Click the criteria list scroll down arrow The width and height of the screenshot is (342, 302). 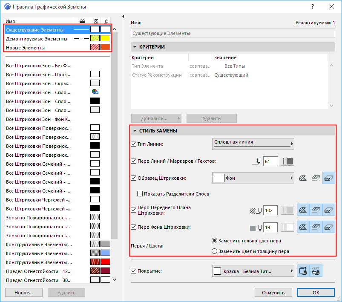point(331,106)
